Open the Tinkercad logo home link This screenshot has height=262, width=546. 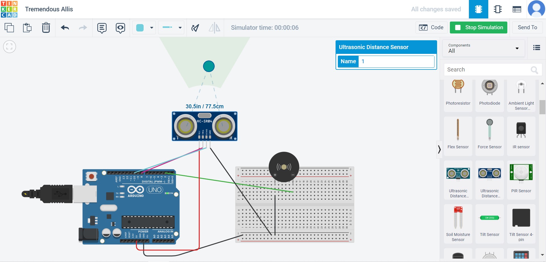click(9, 9)
